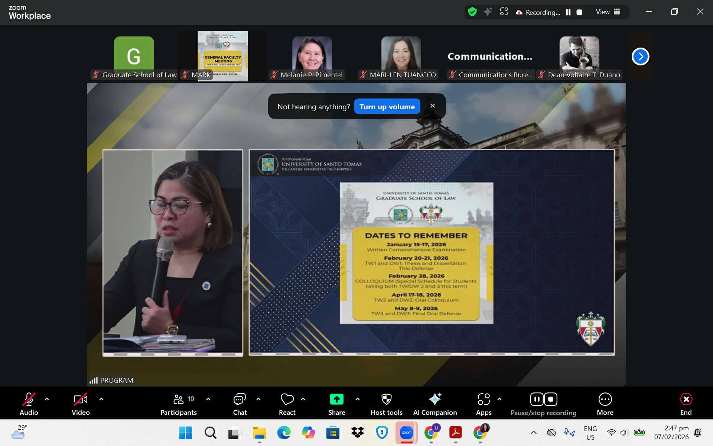Screen dimensions: 713x446
Task: Stop recording from top bar
Action: click(x=579, y=12)
